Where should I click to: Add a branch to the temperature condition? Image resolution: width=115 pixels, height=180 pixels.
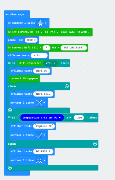(x=10, y=168)
